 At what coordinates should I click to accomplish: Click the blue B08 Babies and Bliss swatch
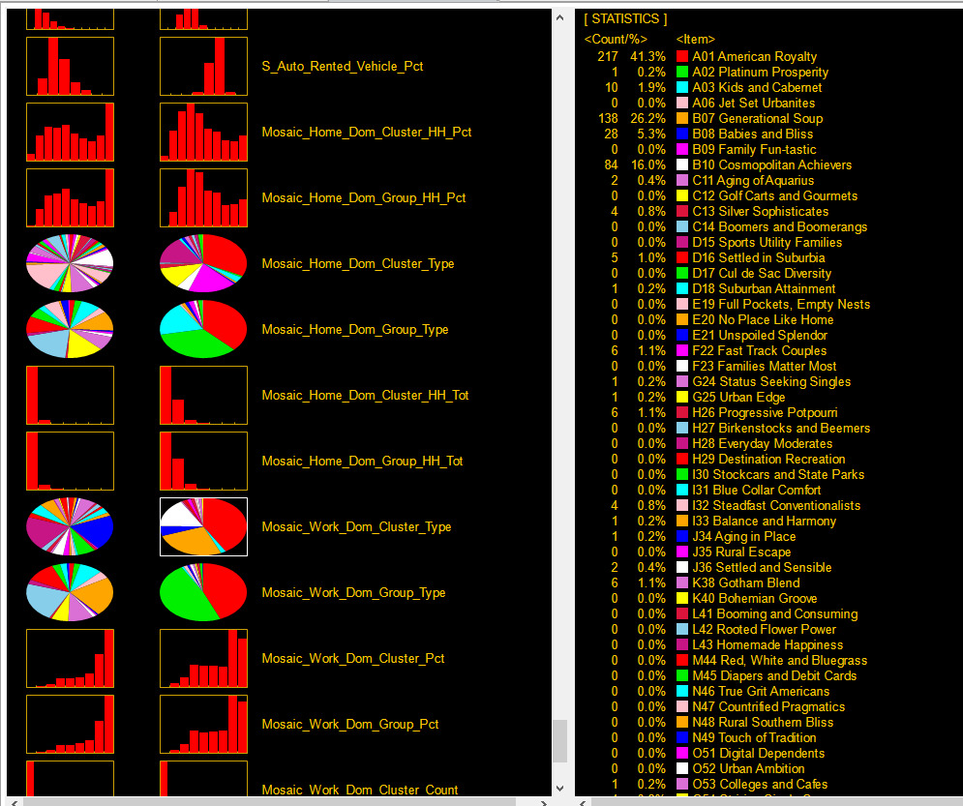[x=681, y=134]
